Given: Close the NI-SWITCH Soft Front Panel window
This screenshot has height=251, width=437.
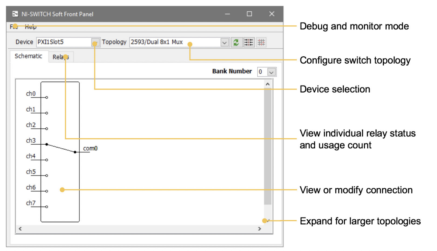Looking at the screenshot, I should coord(272,14).
